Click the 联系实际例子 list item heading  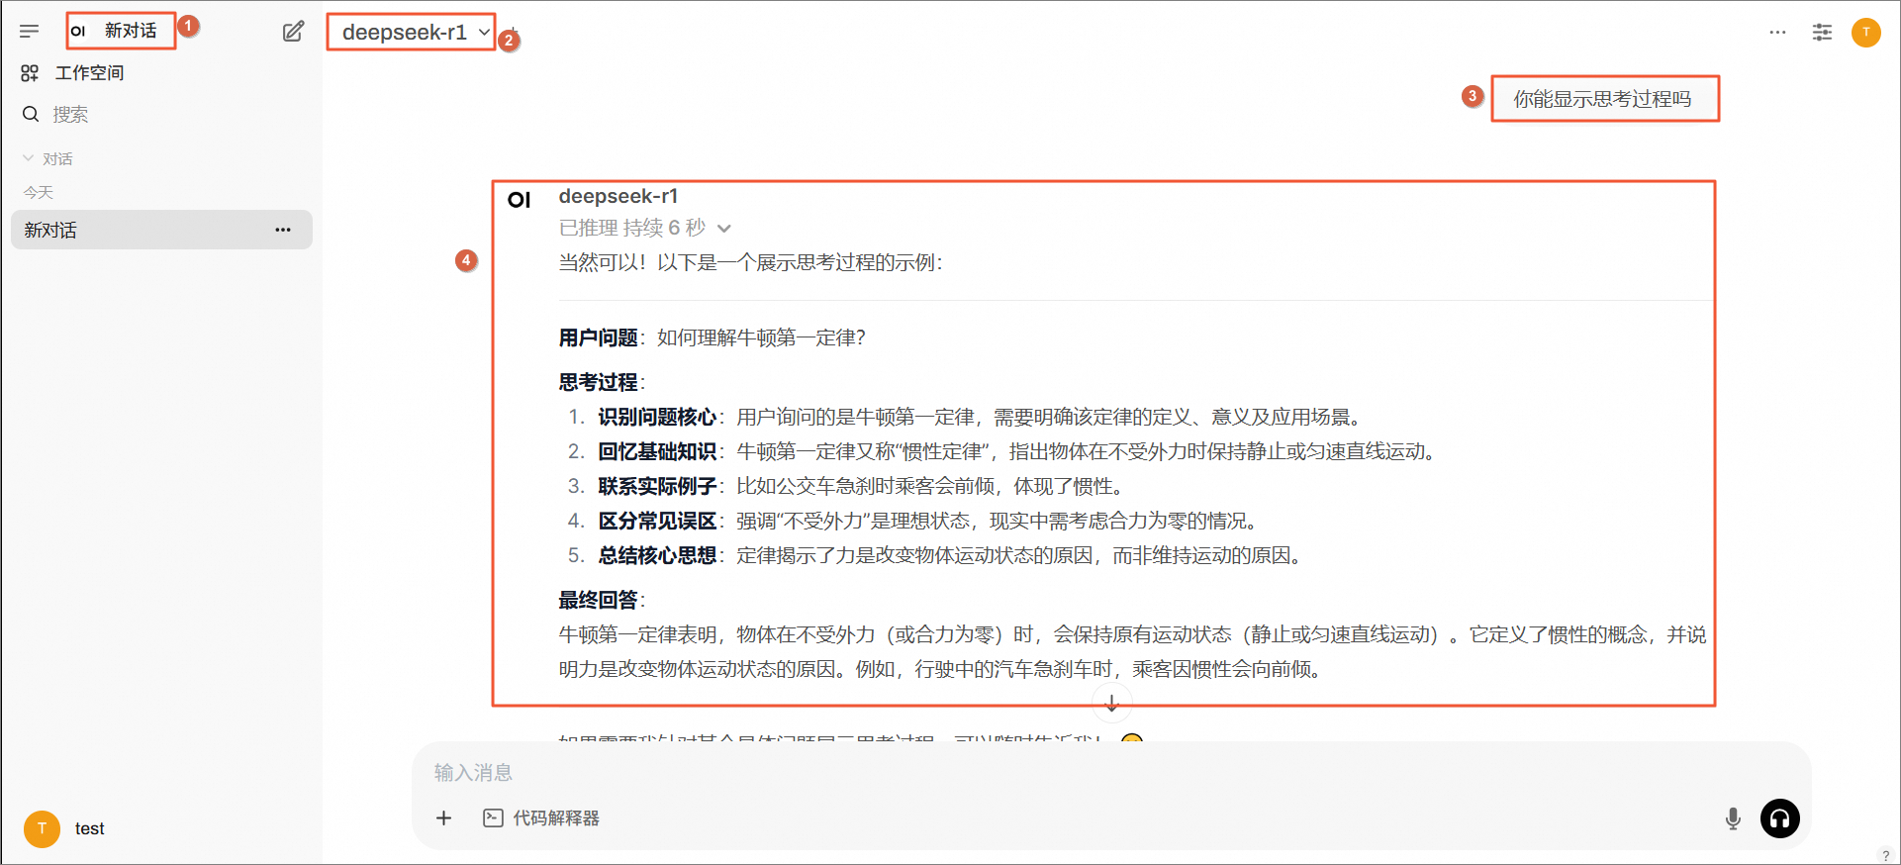tap(657, 487)
